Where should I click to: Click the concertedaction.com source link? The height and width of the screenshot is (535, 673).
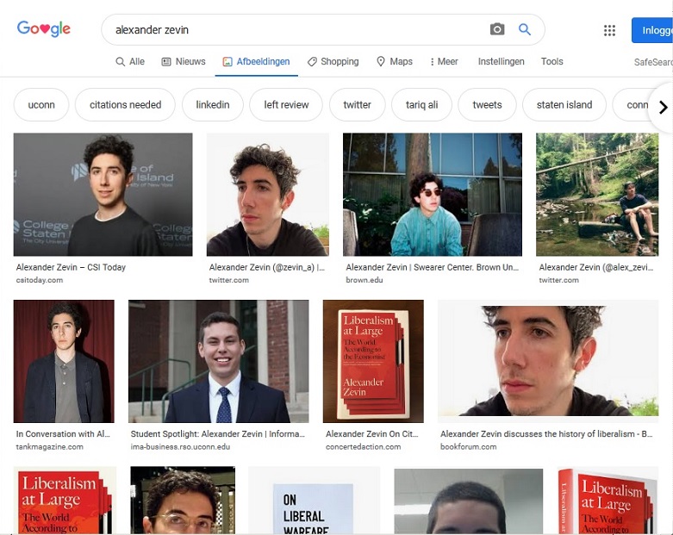click(363, 446)
